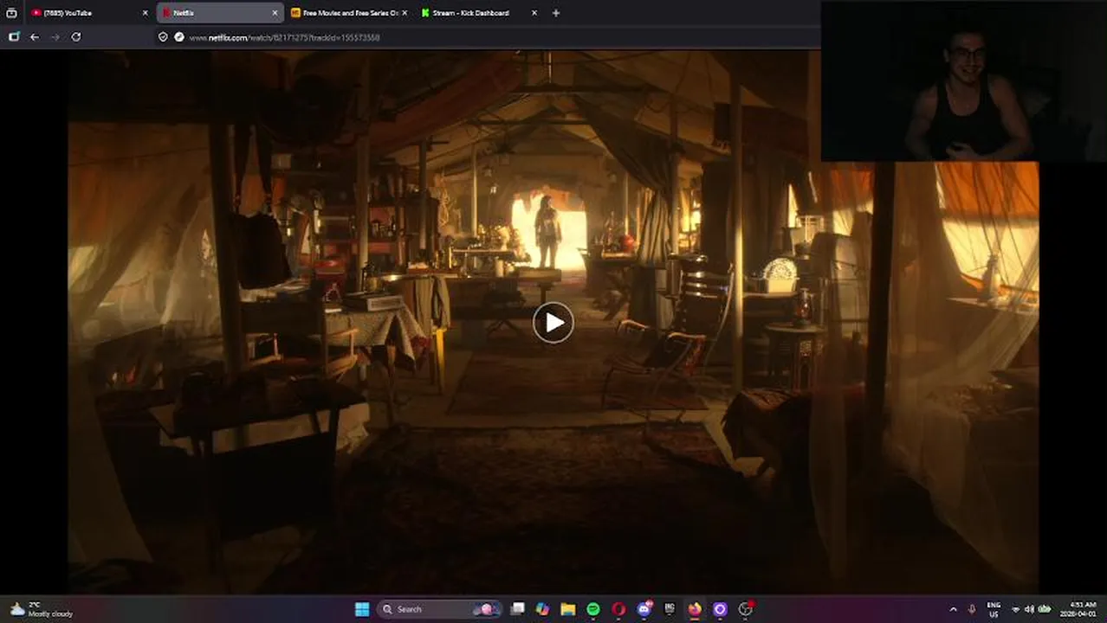1107x623 pixels.
Task: Change the ENG US input language
Action: pyautogui.click(x=994, y=609)
